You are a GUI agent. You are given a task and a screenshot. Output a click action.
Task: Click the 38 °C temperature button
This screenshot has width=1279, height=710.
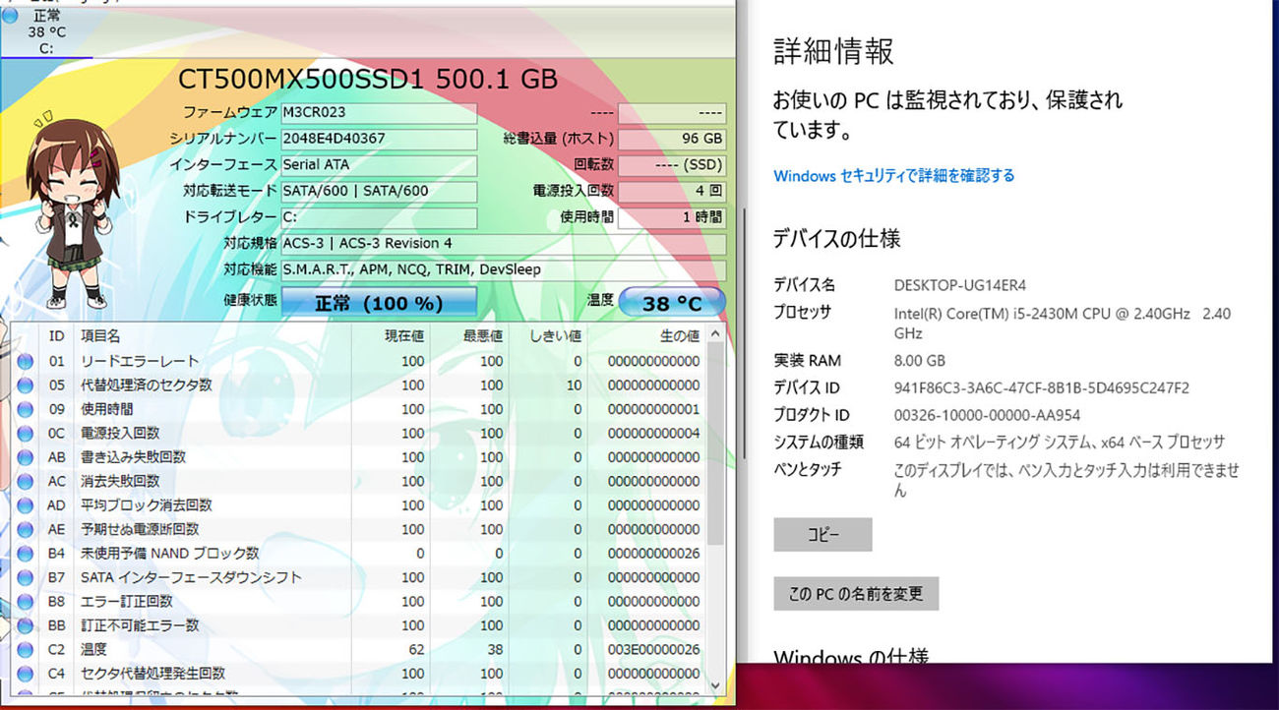pos(672,303)
